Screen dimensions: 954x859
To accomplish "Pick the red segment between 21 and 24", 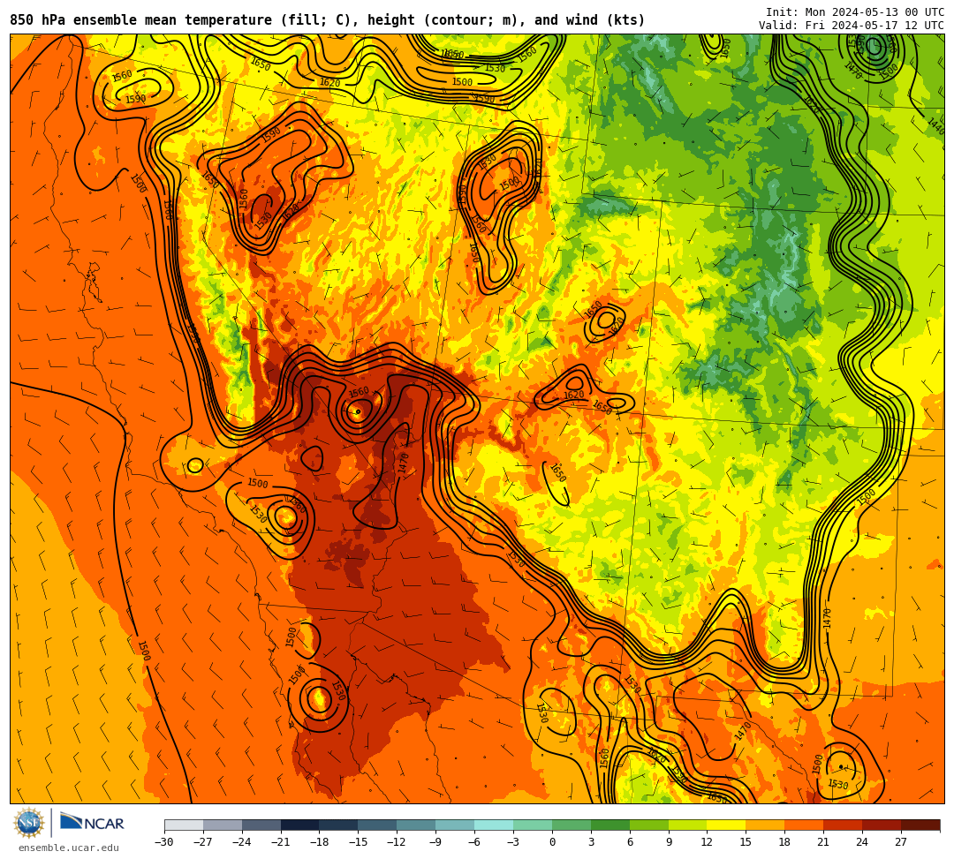I will coord(844,825).
